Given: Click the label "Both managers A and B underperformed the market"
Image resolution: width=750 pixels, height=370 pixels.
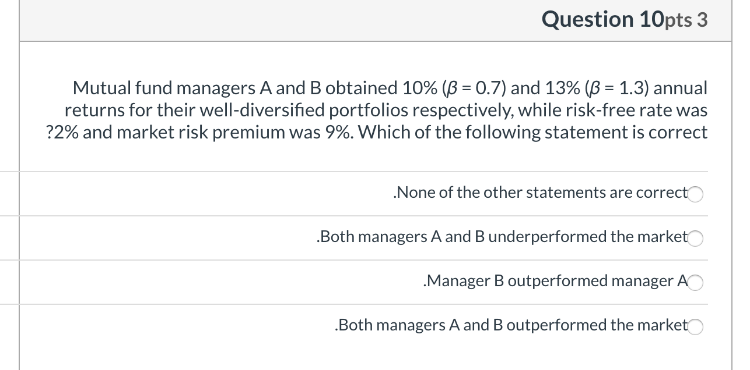Looking at the screenshot, I should pos(502,237).
